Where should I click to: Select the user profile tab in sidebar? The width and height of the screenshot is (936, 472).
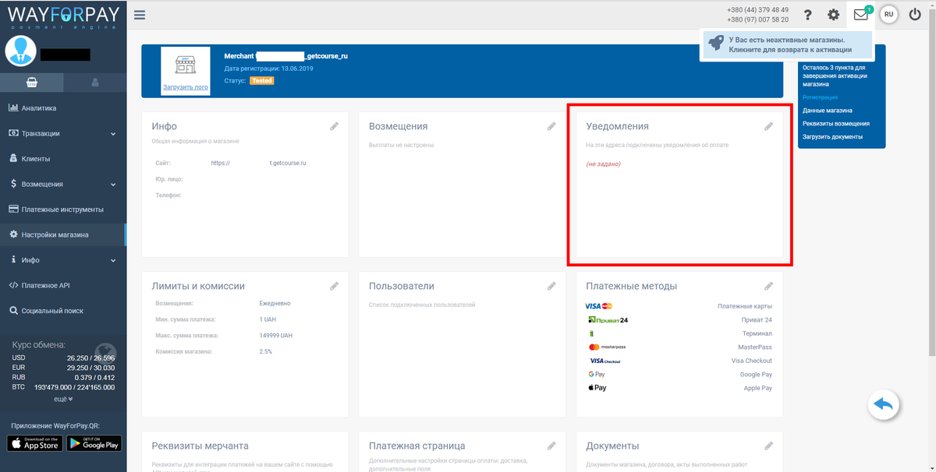(x=95, y=82)
